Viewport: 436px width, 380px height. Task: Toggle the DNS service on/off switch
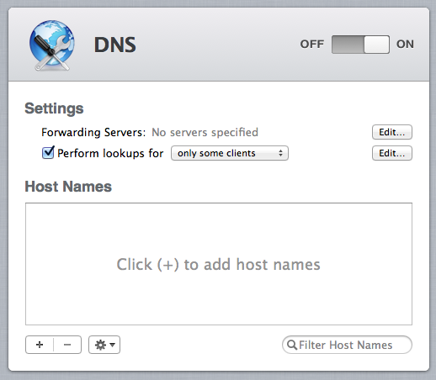360,45
